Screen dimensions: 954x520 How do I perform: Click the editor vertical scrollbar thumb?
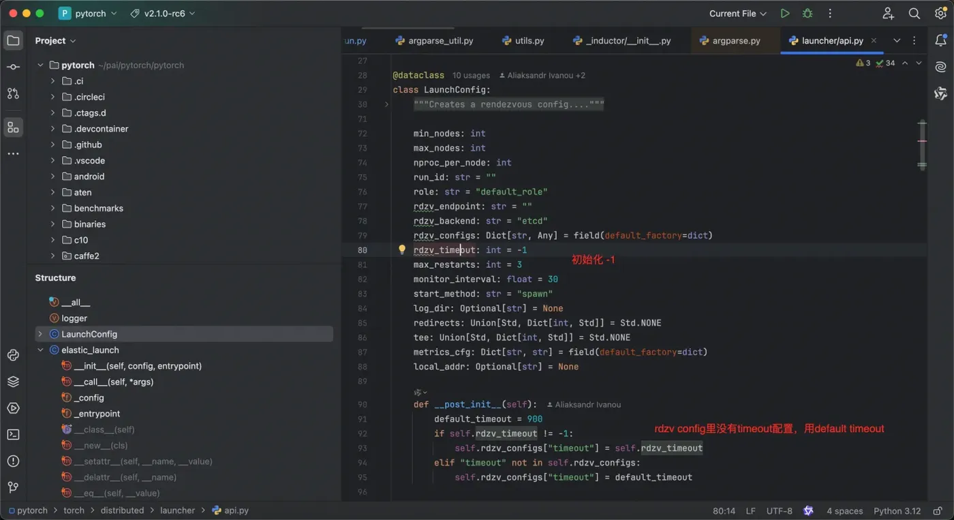coord(922,144)
